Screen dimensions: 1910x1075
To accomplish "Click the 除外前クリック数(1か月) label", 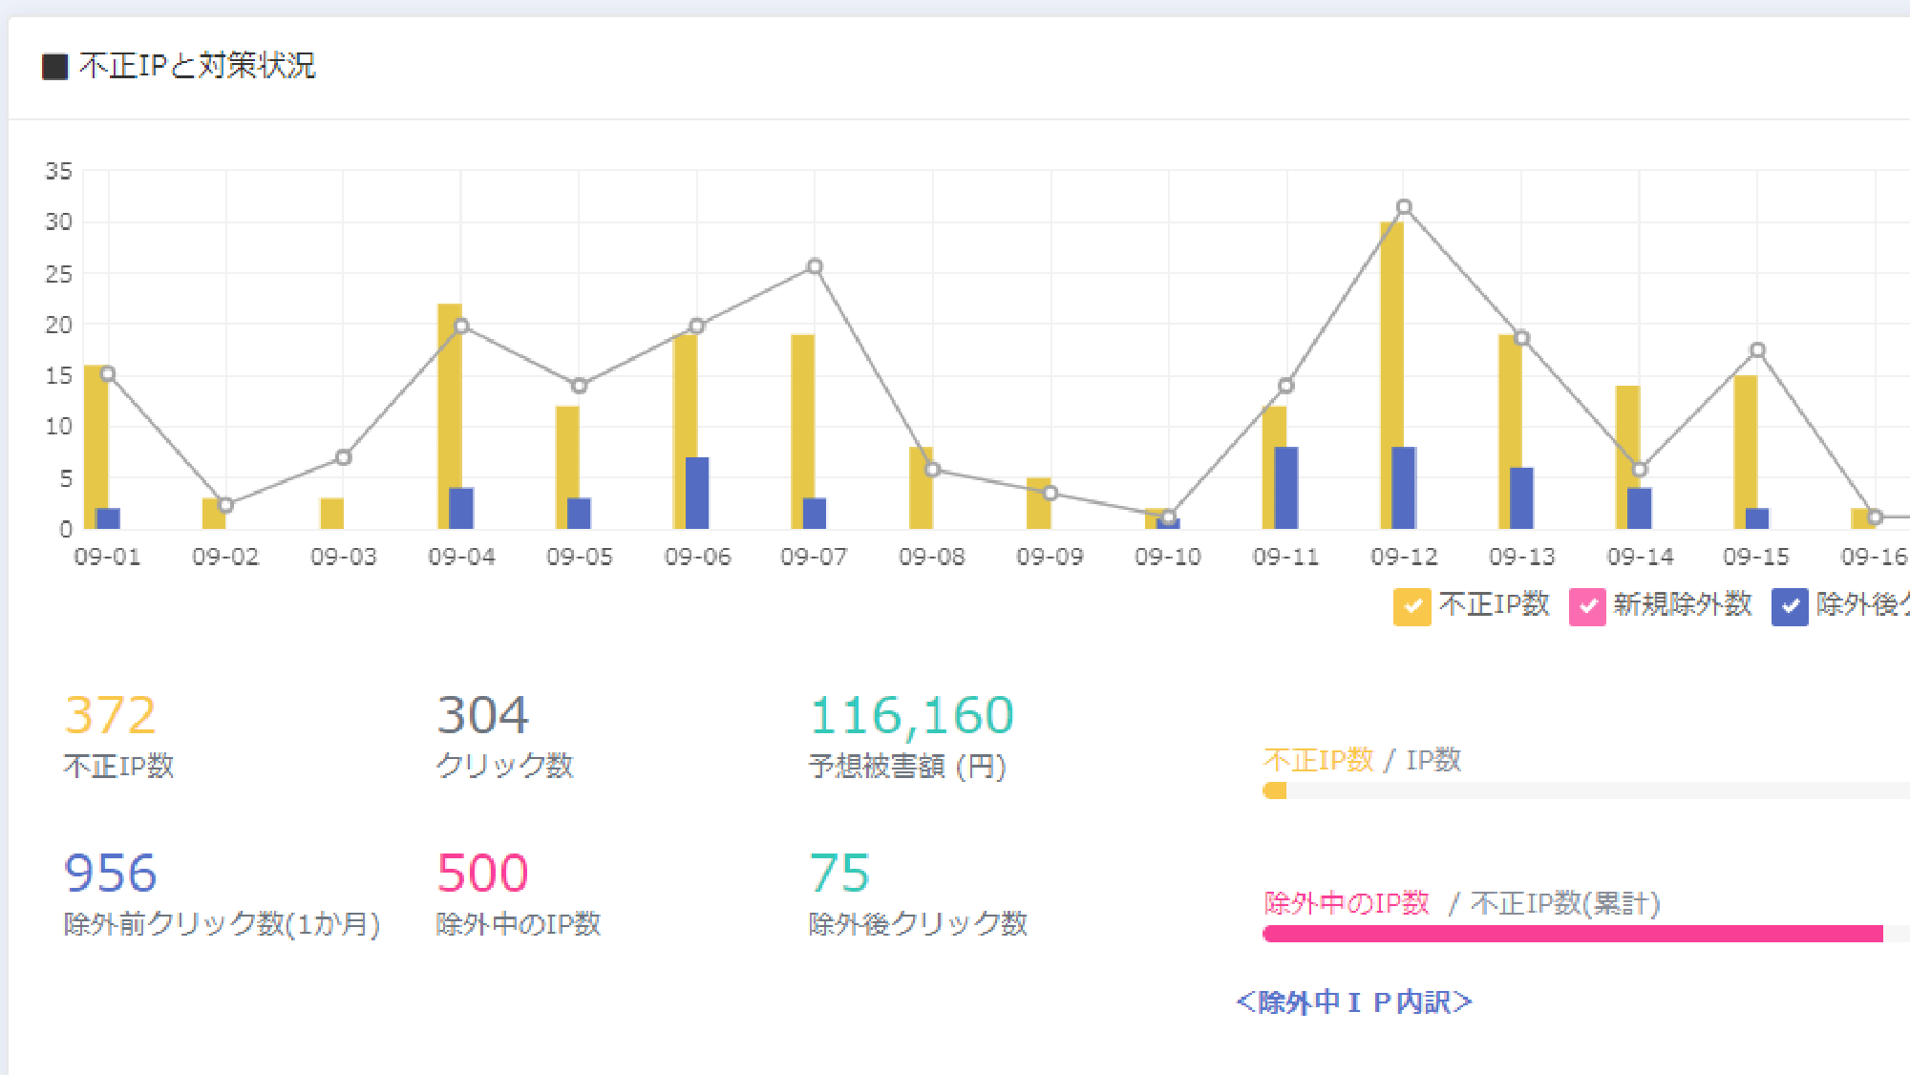I will point(222,924).
